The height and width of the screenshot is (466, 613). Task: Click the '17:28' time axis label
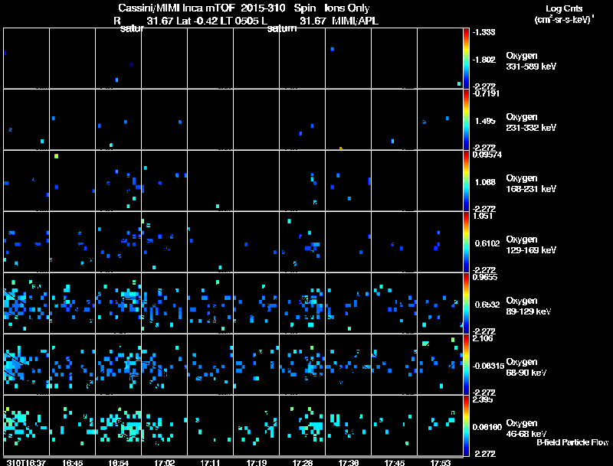pyautogui.click(x=302, y=462)
